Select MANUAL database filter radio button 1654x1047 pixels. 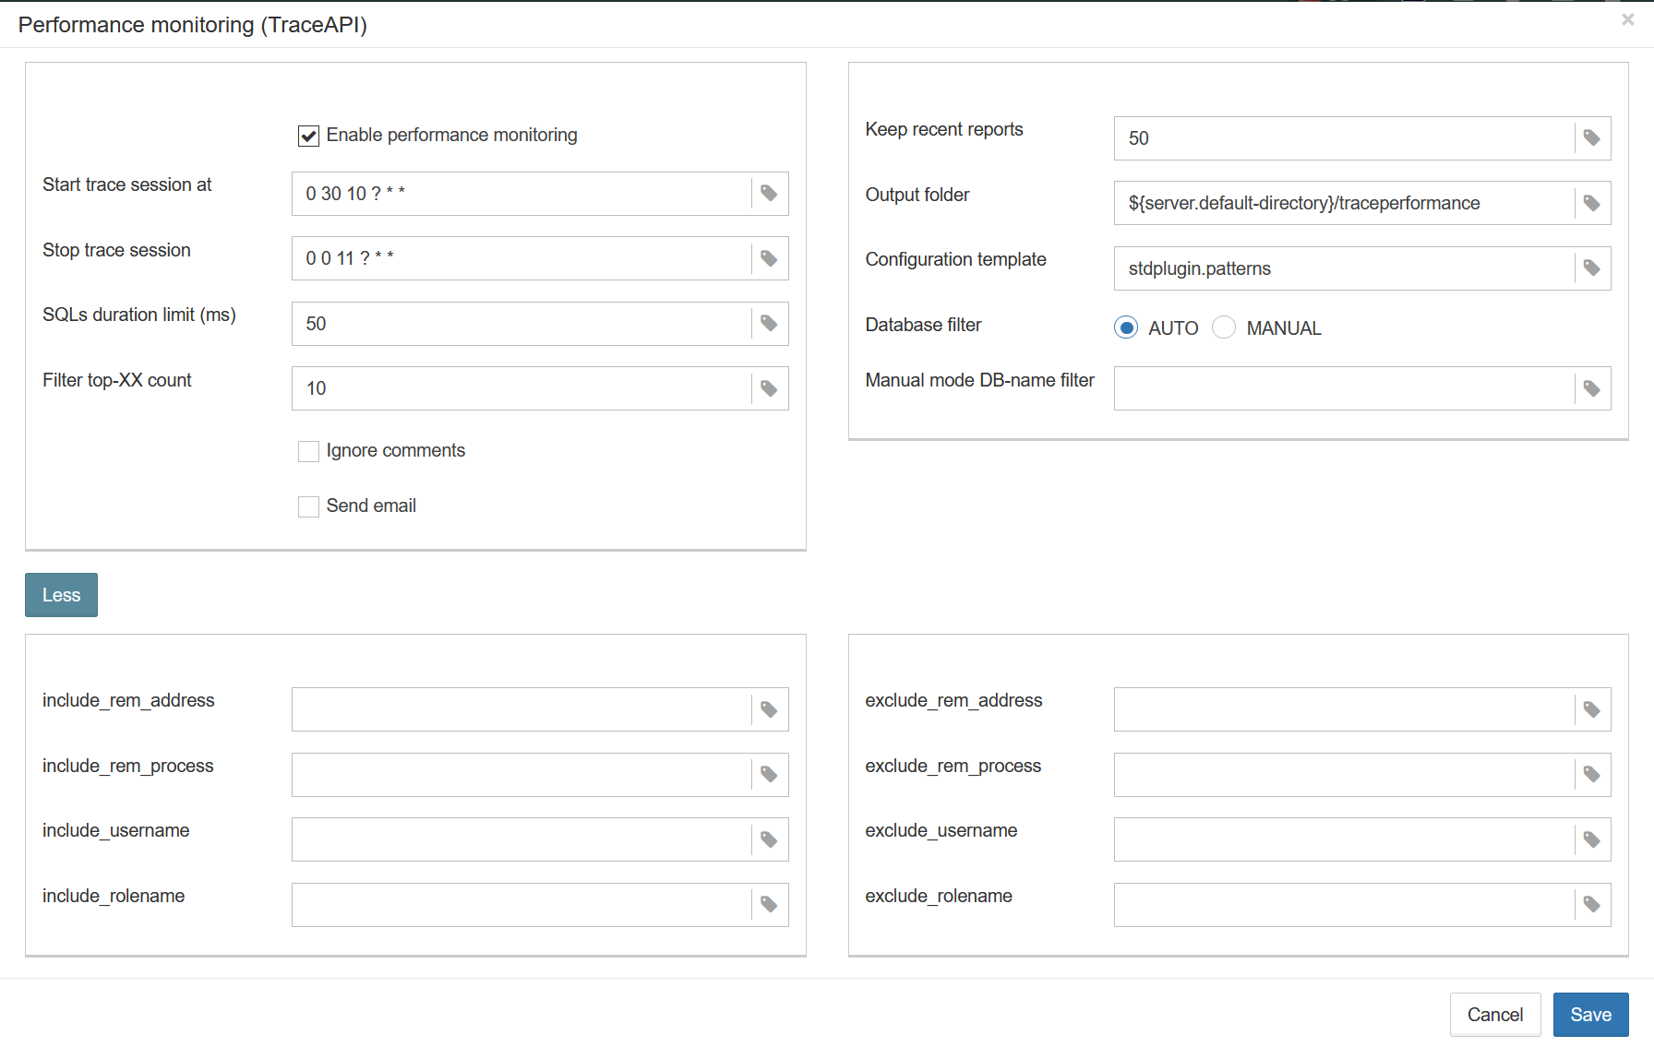(1224, 328)
